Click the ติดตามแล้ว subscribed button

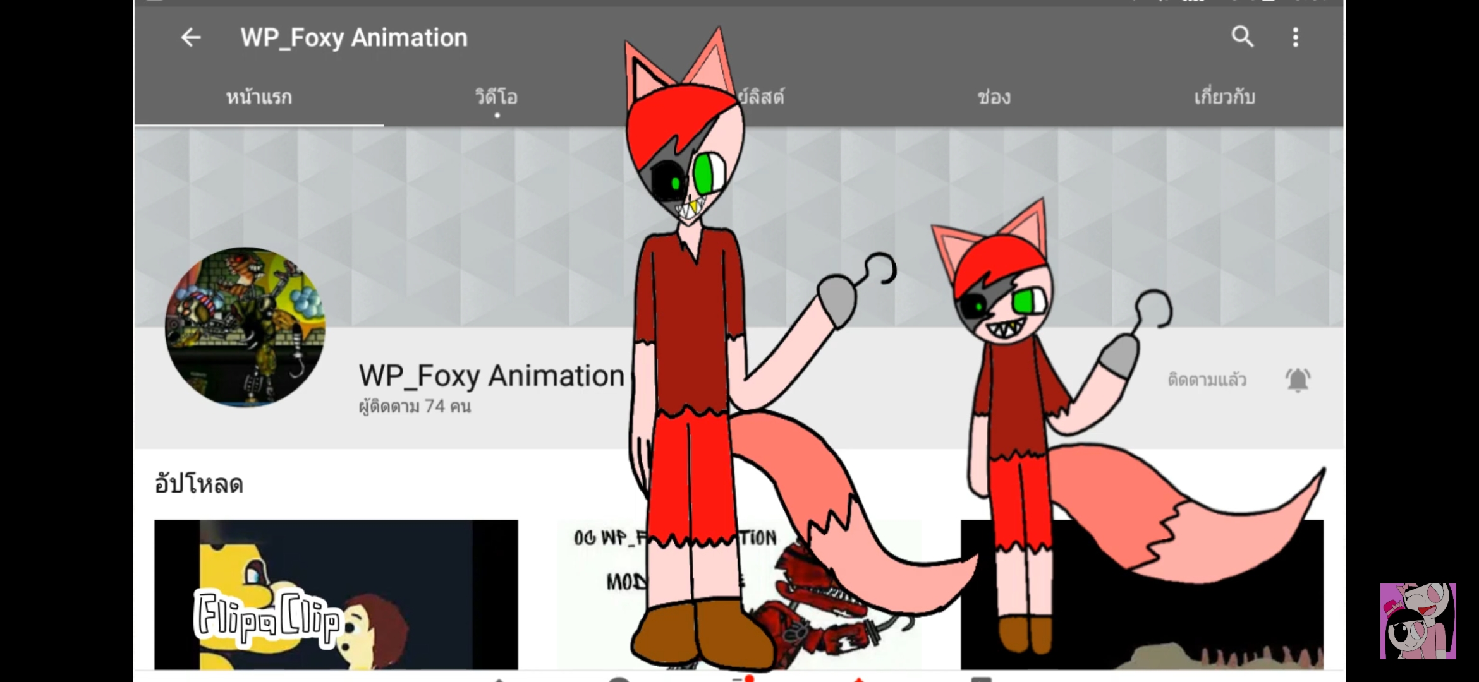[x=1207, y=380]
